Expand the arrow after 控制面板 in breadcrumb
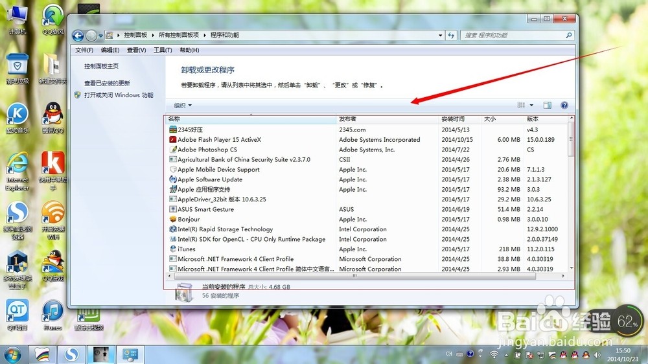Viewport: 648px width, 364px height. pos(152,35)
